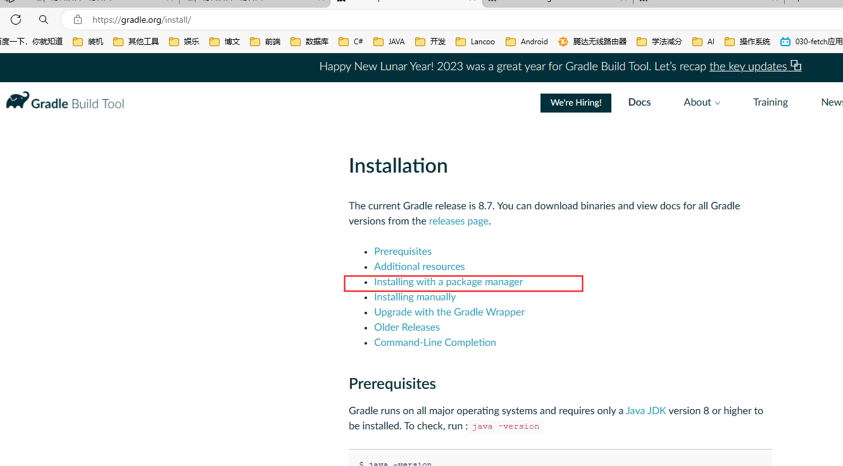Image resolution: width=843 pixels, height=466 pixels.
Task: Open the Lancoo bookmark folder
Action: [x=475, y=42]
